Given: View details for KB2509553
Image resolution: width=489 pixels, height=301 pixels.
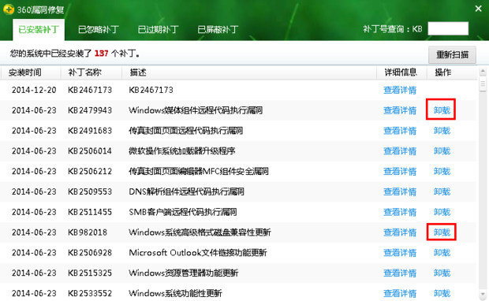Looking at the screenshot, I should point(400,191).
